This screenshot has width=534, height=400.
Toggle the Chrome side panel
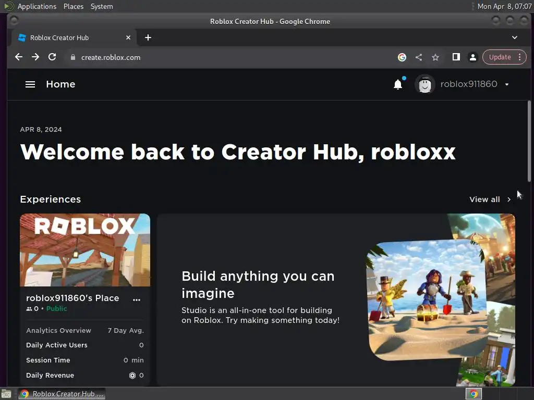tap(456, 57)
